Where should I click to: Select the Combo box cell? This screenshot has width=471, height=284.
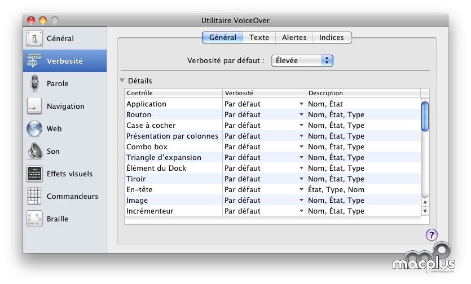173,147
